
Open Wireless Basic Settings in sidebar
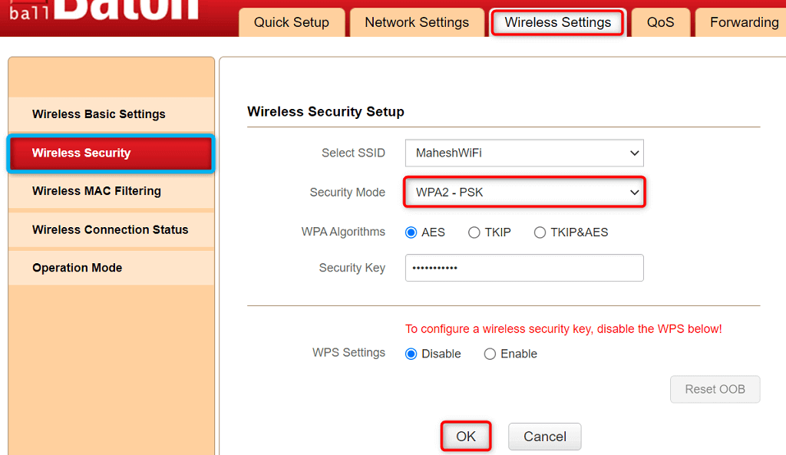pyautogui.click(x=99, y=114)
